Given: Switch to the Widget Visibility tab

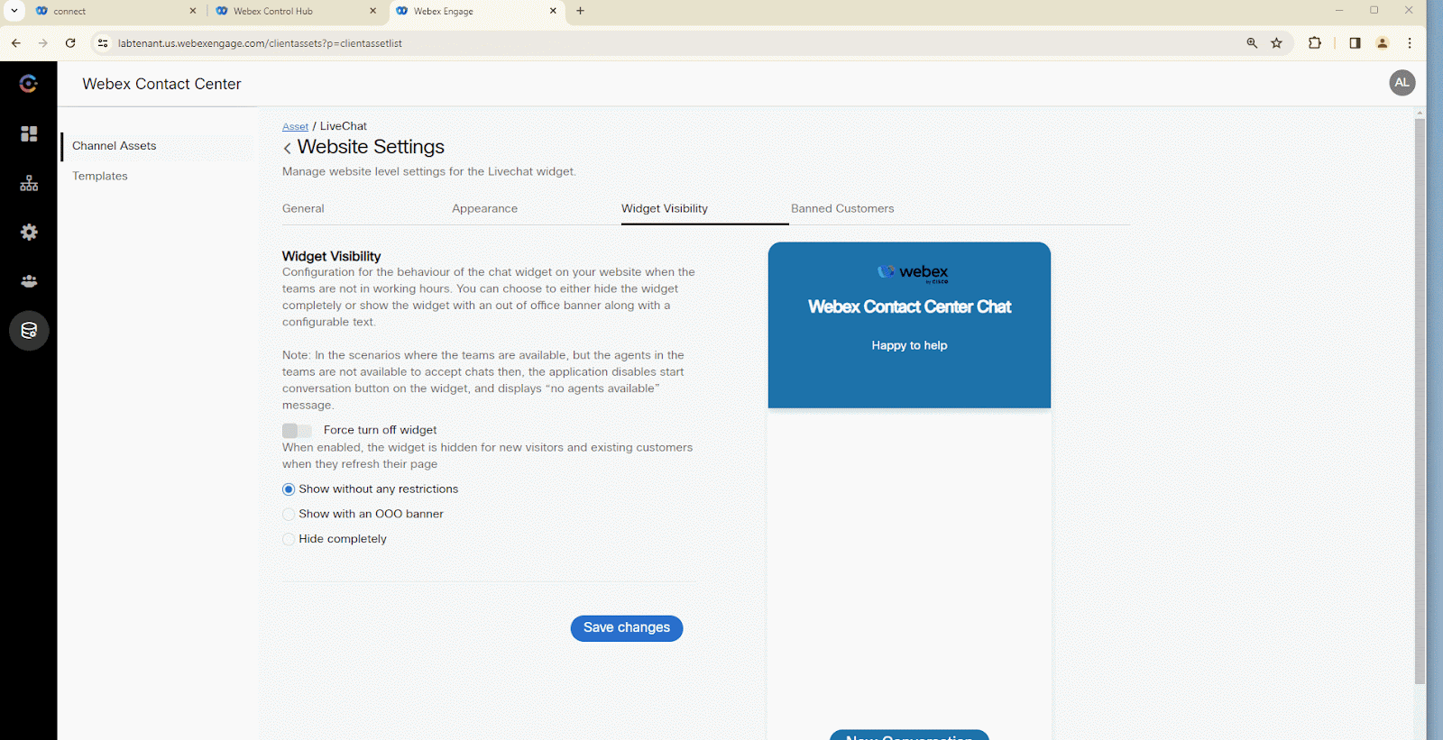Looking at the screenshot, I should point(665,208).
